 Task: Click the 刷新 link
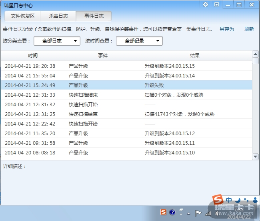(249, 29)
